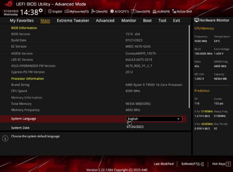Click Cypress PD FW value 2012

(x=129, y=72)
